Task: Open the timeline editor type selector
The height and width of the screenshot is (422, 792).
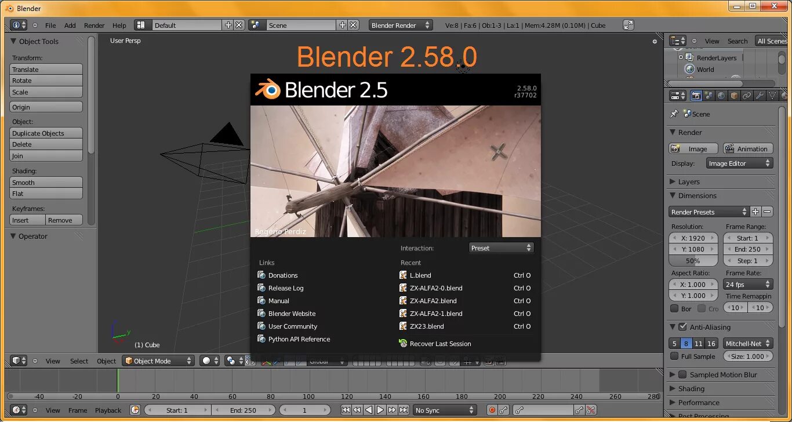Action: pyautogui.click(x=19, y=410)
